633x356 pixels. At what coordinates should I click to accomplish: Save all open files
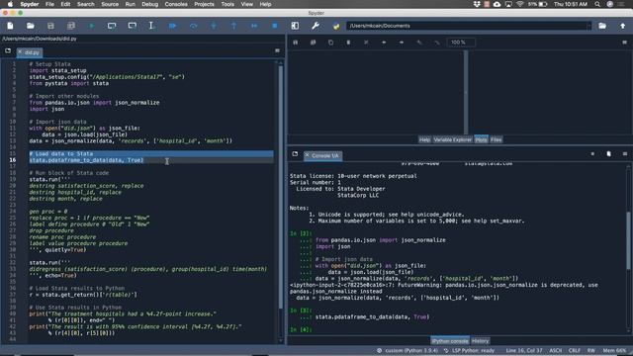(71, 26)
